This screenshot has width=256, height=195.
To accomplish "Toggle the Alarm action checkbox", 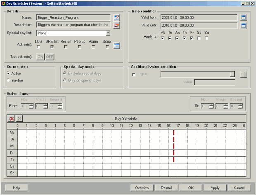I will click(x=93, y=47).
